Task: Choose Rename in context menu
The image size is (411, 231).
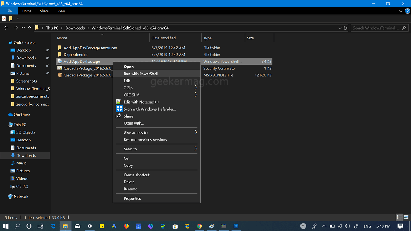Action: point(156,189)
